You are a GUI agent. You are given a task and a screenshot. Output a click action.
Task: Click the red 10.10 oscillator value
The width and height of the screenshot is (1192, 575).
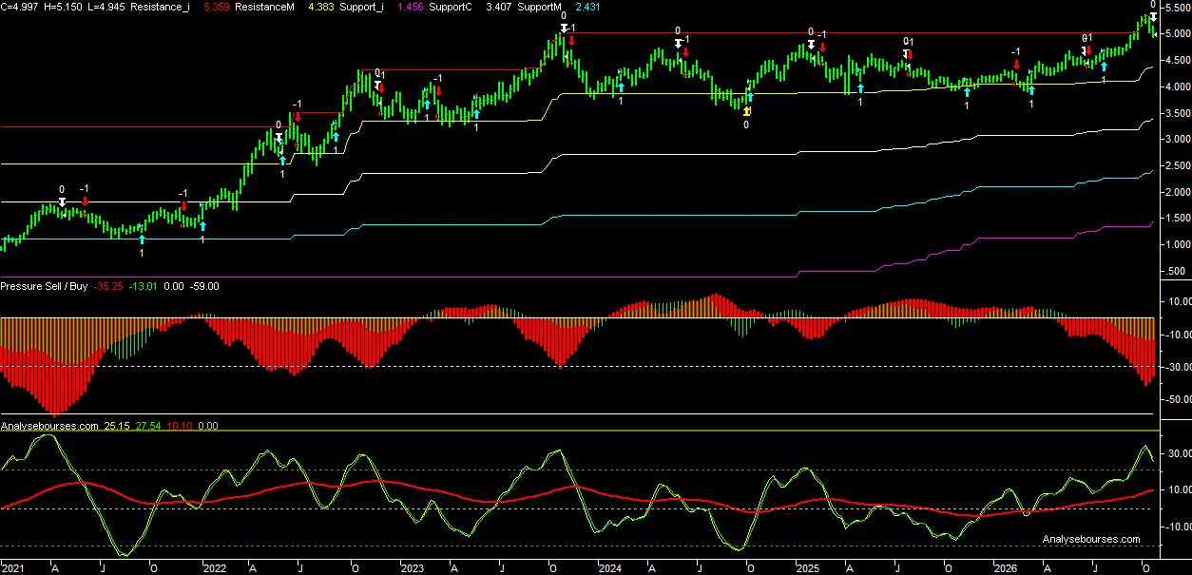tap(179, 427)
